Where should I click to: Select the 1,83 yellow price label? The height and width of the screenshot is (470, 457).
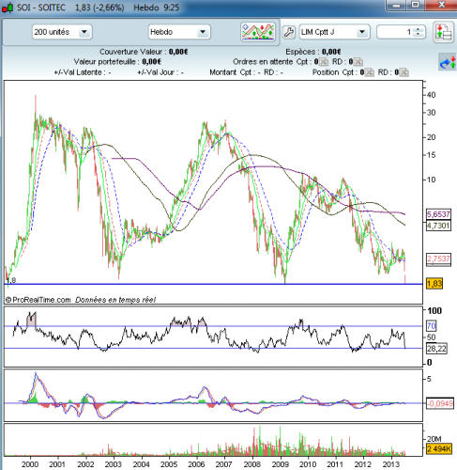[434, 284]
